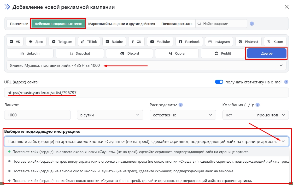Select the TikTok network button
Screen dimensions: 293x185
(89, 42)
